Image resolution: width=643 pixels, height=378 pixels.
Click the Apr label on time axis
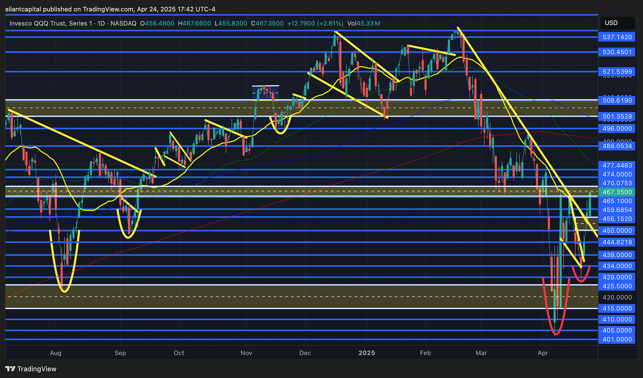point(542,353)
